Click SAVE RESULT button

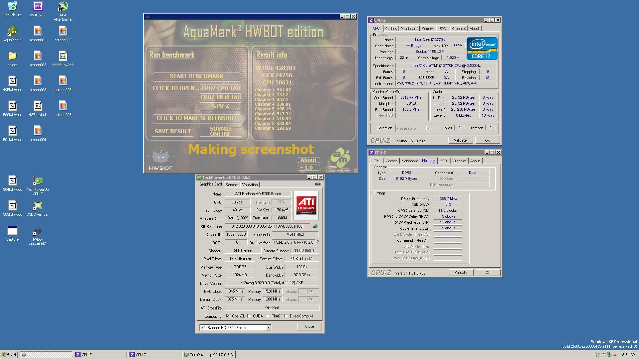(173, 132)
